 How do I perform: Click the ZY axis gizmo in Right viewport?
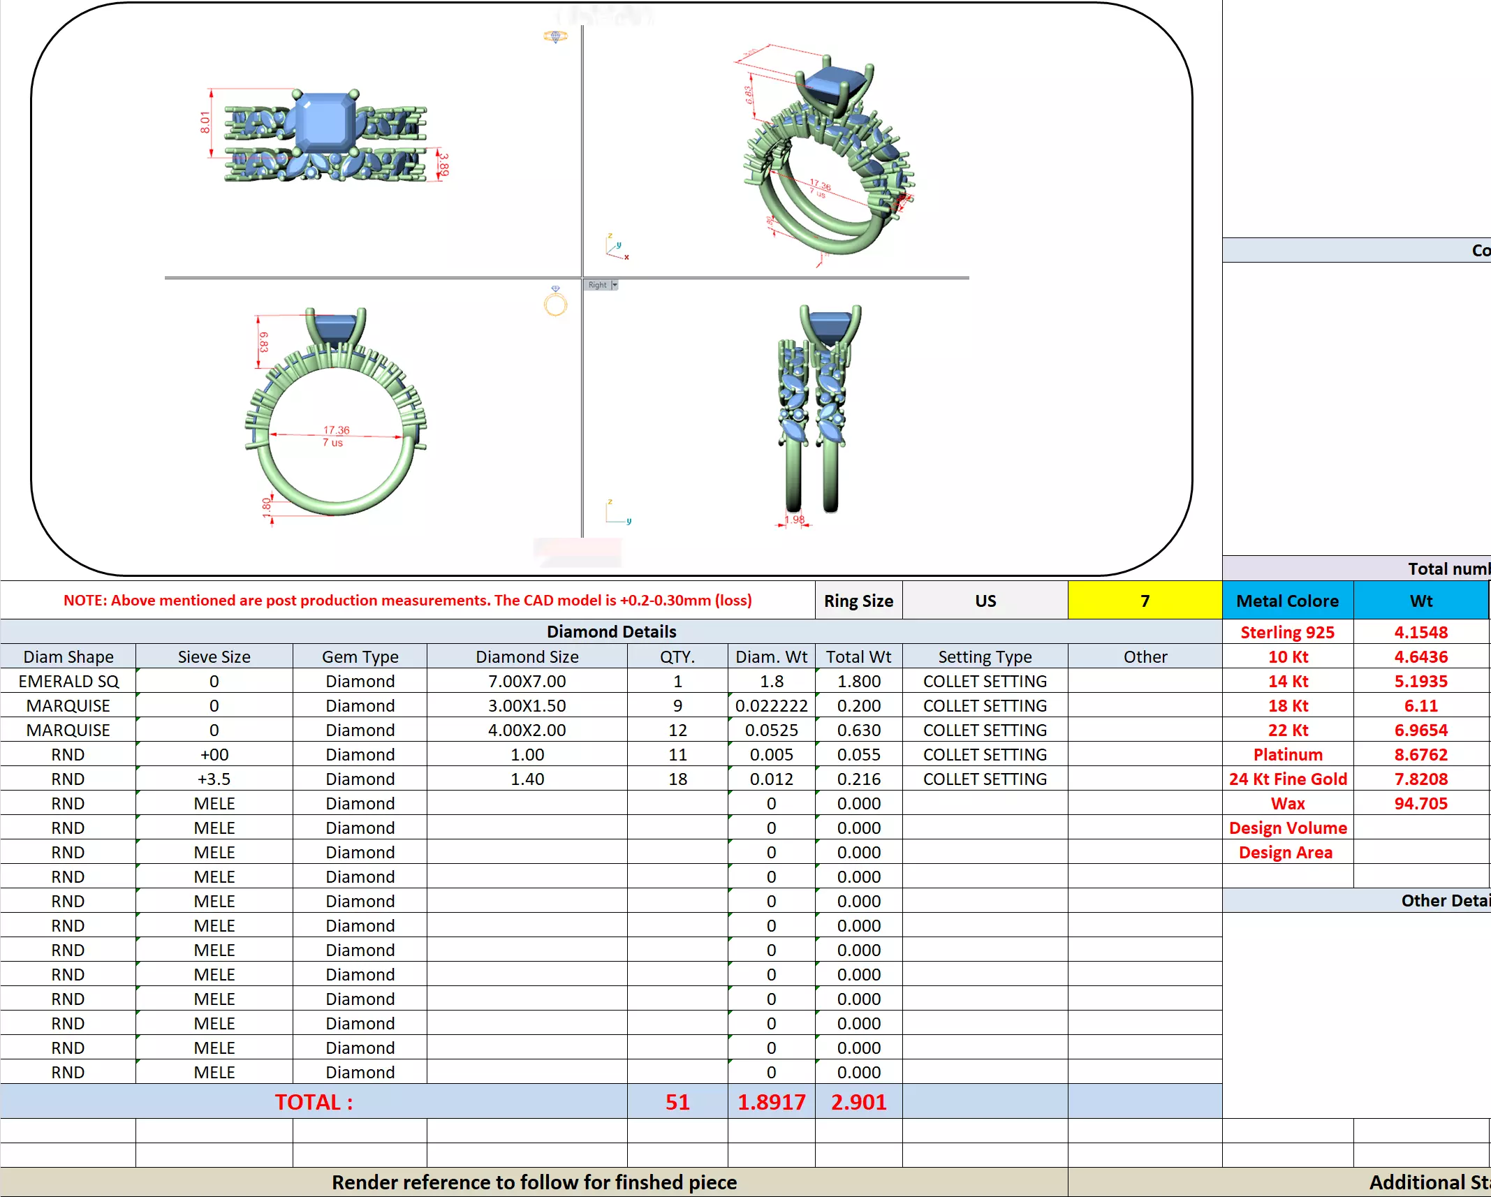point(617,512)
